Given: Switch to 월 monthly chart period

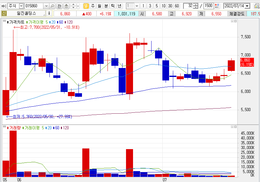Looking at the screenshot, I should (99, 6).
